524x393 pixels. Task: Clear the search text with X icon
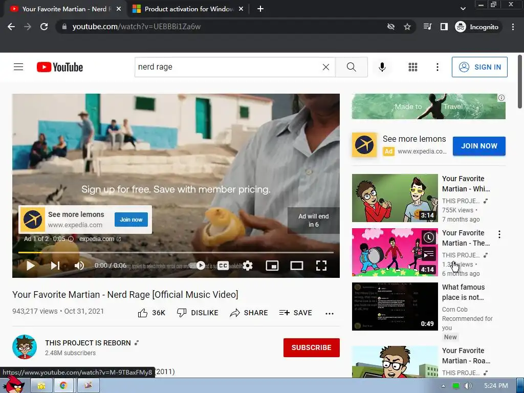(326, 67)
